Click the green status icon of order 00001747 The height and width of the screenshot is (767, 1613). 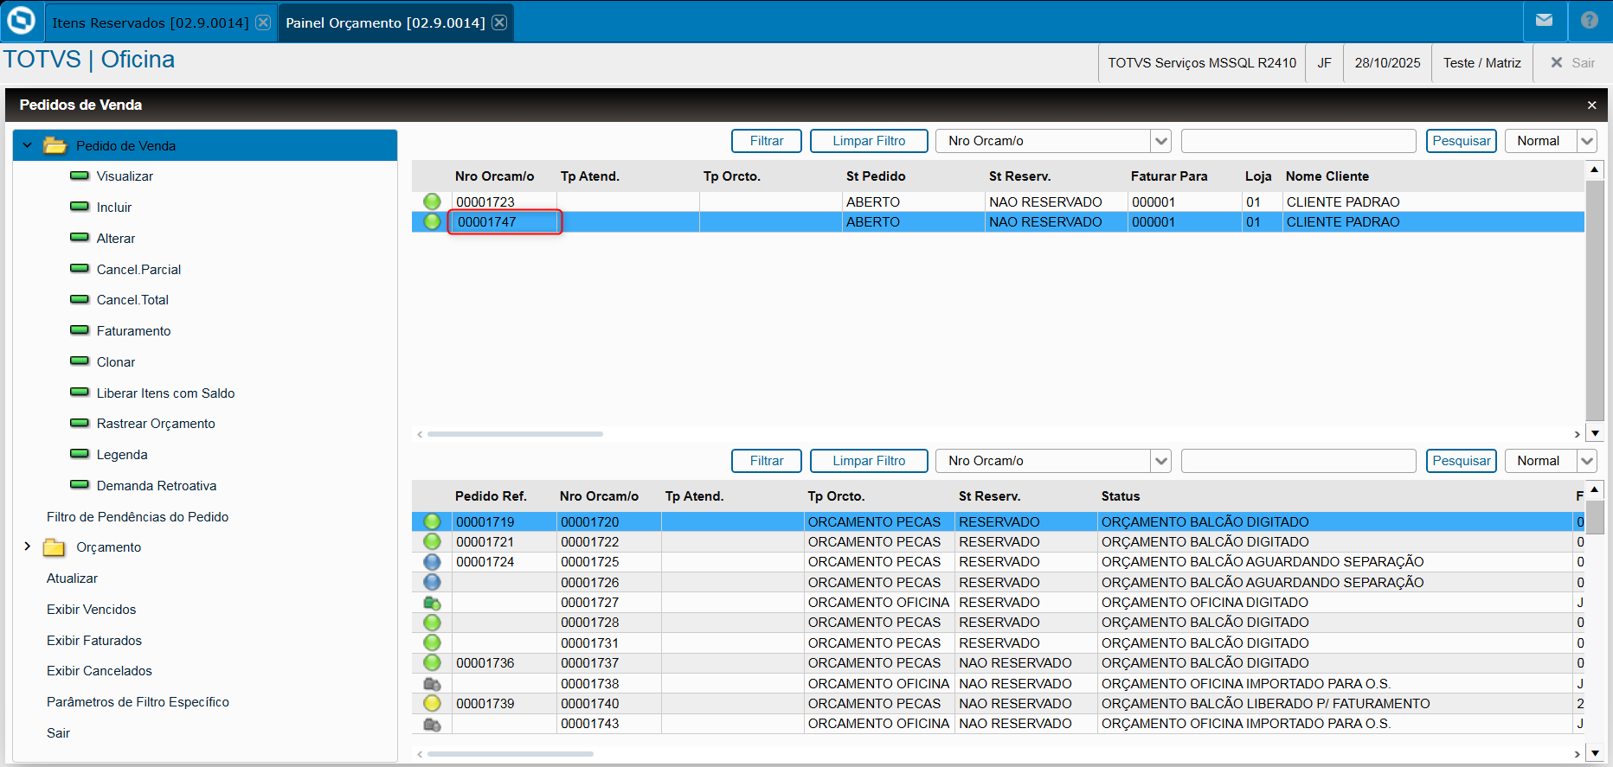(432, 221)
